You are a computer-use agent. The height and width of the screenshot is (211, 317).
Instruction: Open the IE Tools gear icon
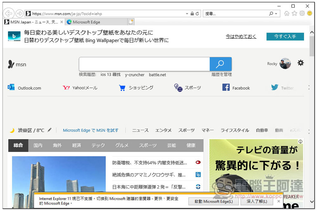click(x=302, y=13)
